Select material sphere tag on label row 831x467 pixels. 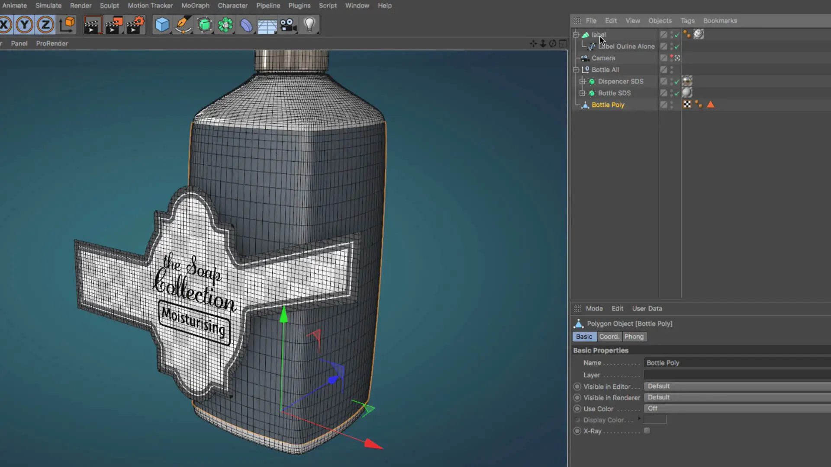click(699, 34)
